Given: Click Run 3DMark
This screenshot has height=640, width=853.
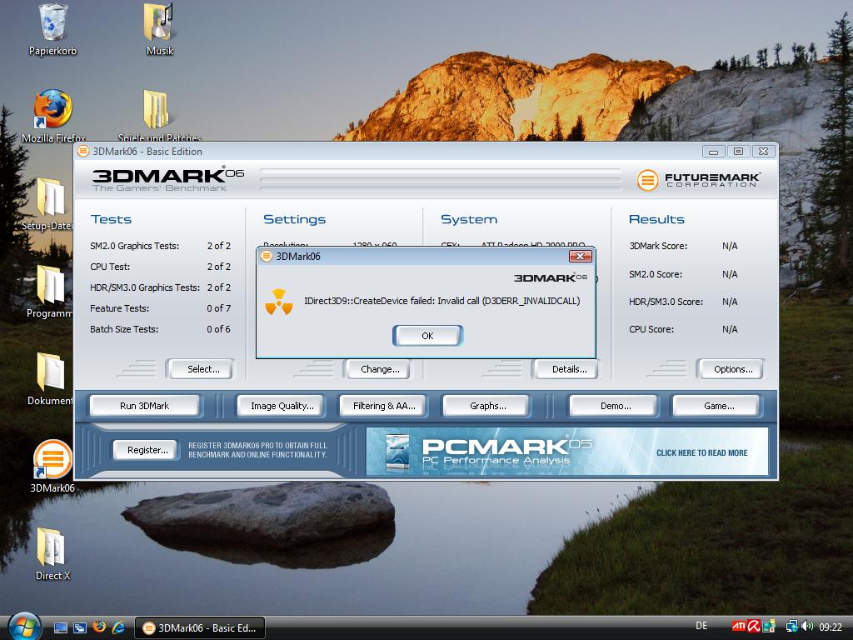Looking at the screenshot, I should click(145, 406).
